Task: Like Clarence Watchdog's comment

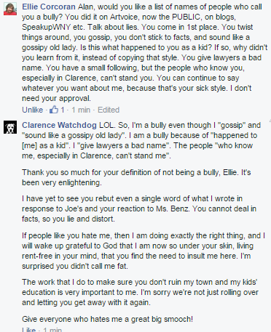Action: pos(28,330)
